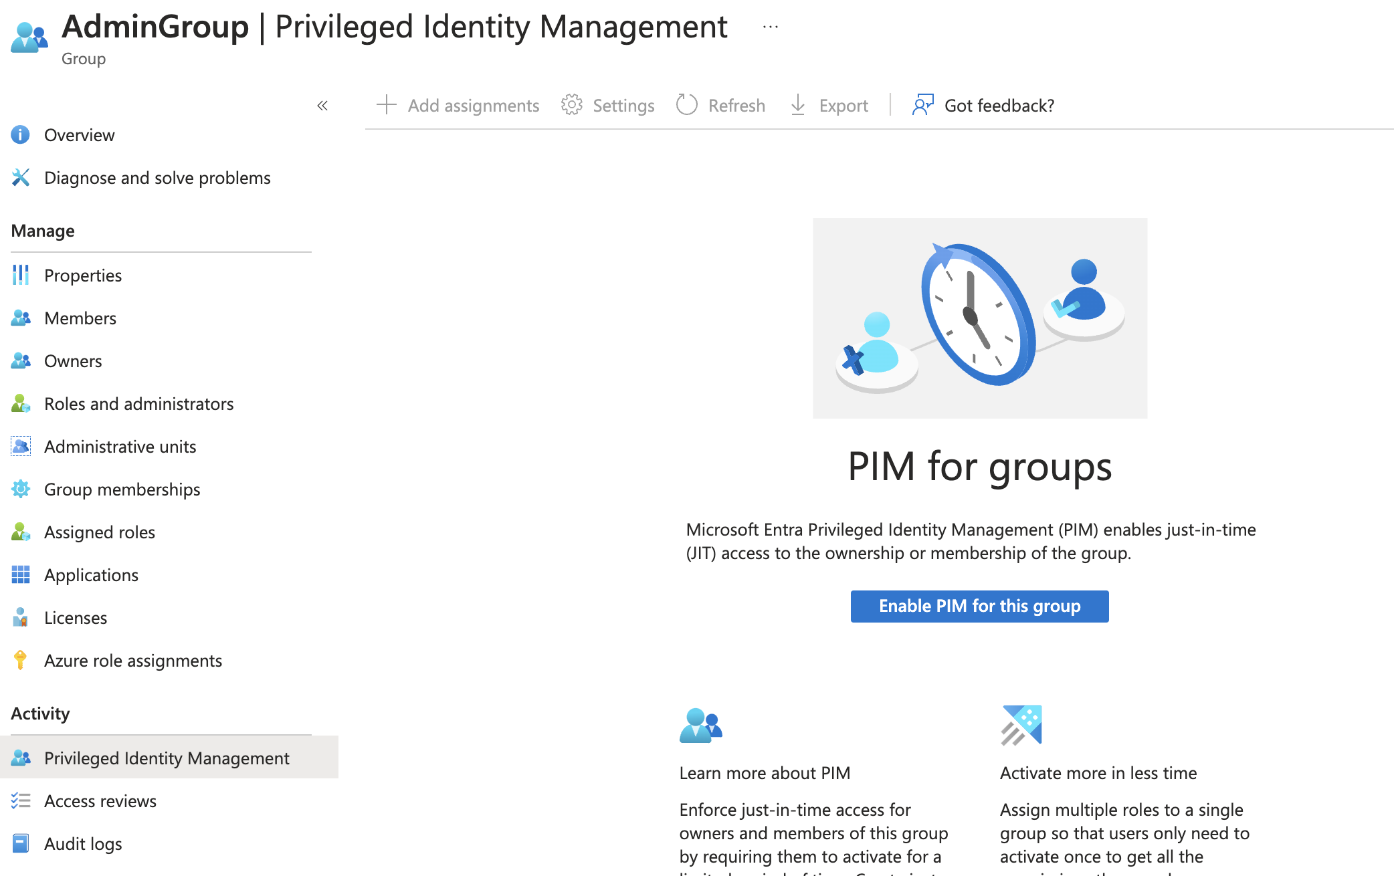The image size is (1394, 876).
Task: Click Enable PIM for this group
Action: [979, 607]
